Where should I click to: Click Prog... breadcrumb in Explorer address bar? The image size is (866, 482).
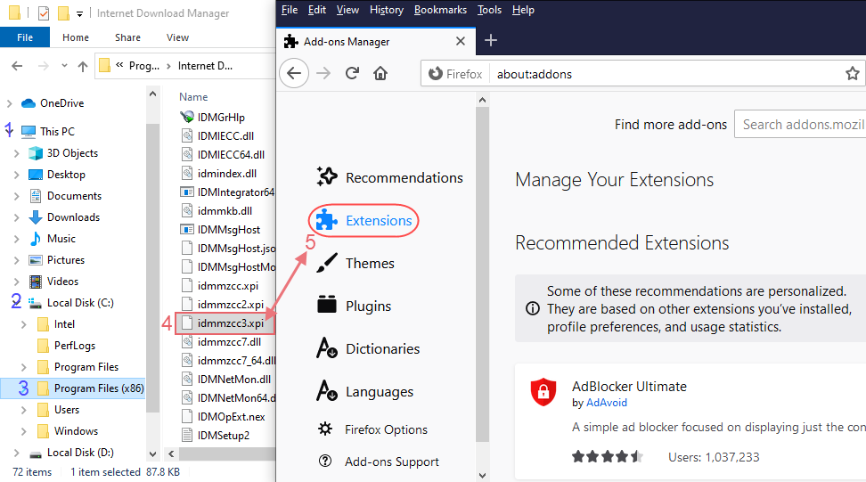144,66
